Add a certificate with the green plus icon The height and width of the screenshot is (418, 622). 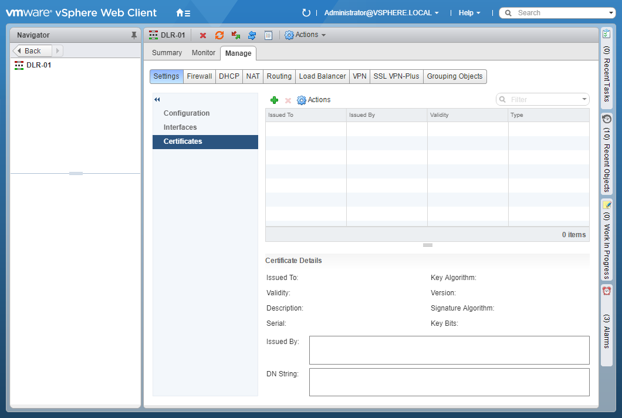pos(274,100)
